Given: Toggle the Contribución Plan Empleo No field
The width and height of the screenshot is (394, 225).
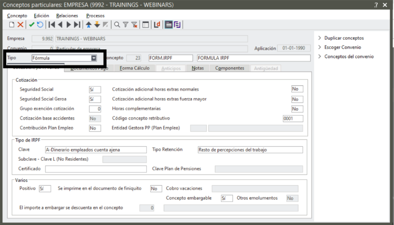Looking at the screenshot, I should (95, 128).
